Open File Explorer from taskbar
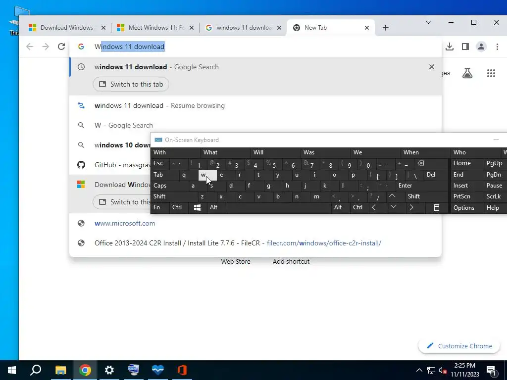 click(x=60, y=370)
